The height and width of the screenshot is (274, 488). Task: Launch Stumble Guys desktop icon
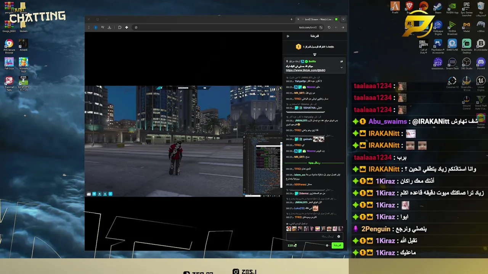point(23,65)
